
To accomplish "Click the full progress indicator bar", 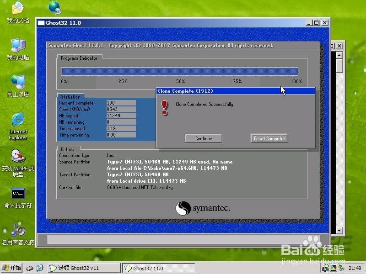I will (x=179, y=71).
